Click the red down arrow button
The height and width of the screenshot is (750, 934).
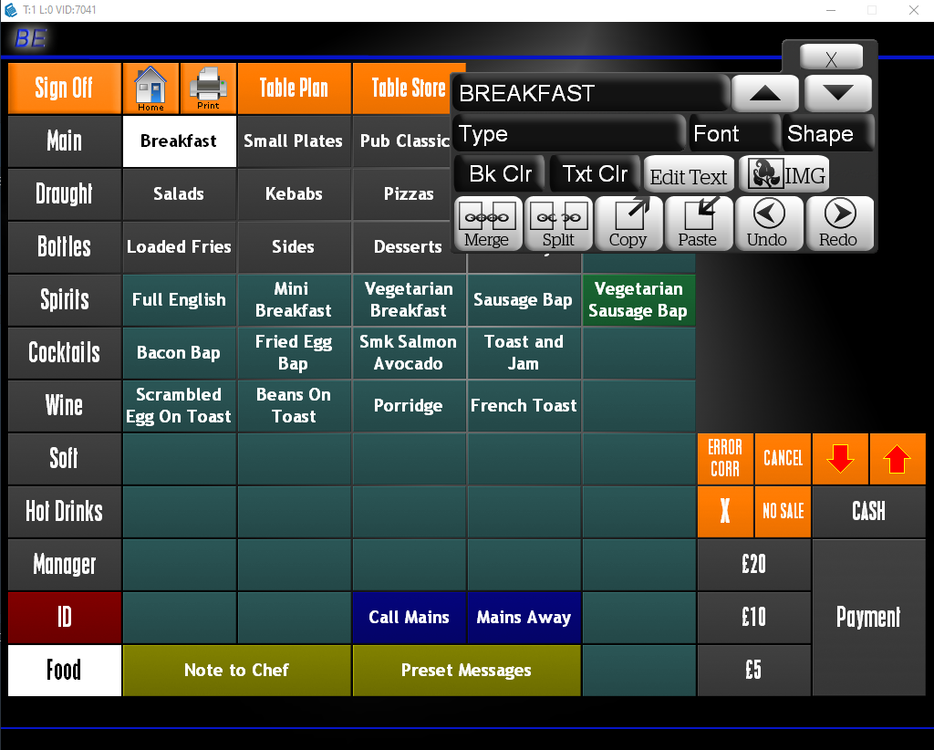click(x=840, y=459)
